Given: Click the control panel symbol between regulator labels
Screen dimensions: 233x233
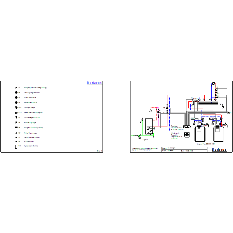Looking at the screenshot, I should (x=187, y=135).
